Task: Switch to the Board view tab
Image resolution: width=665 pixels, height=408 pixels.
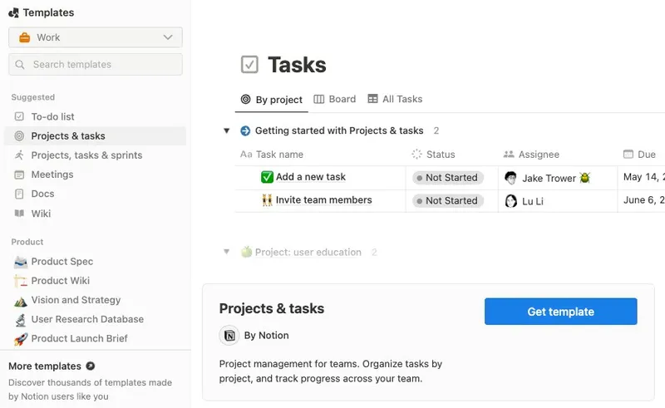Action: click(x=335, y=99)
